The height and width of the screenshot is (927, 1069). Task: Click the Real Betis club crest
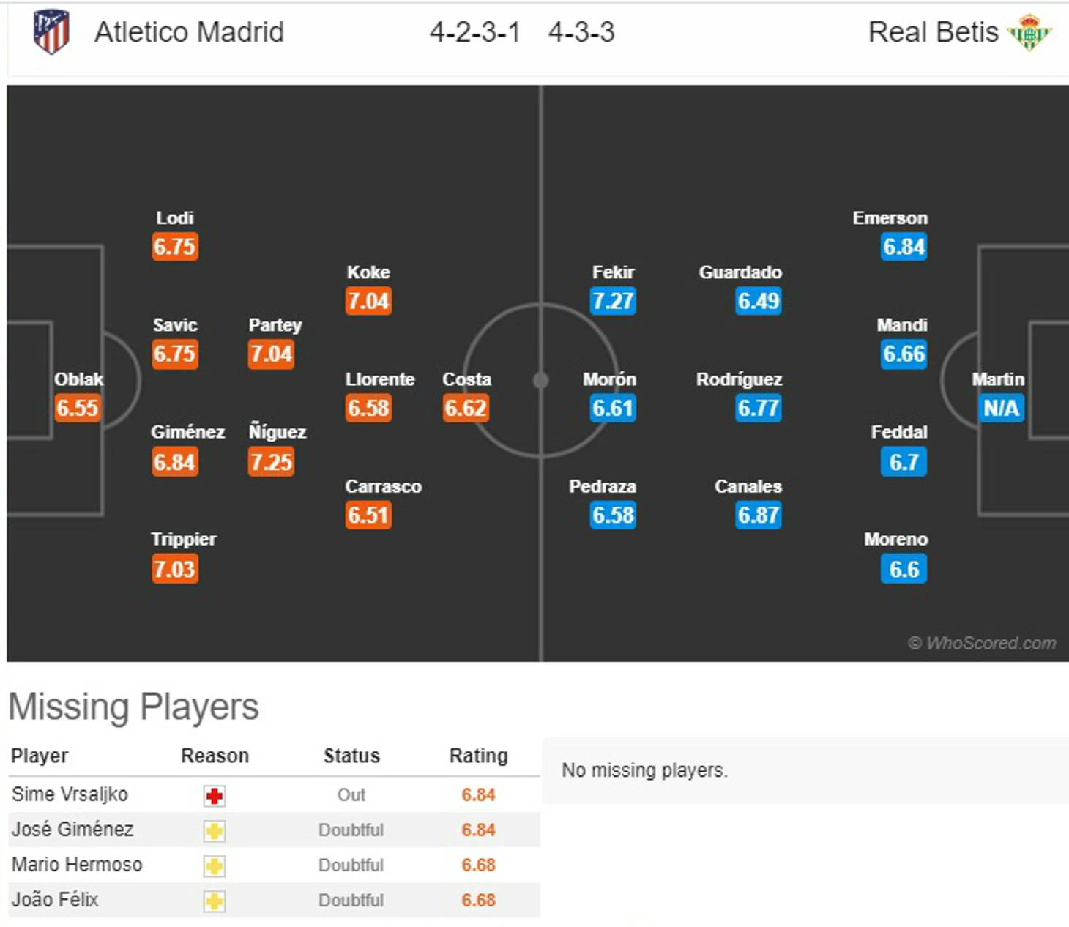(1029, 33)
